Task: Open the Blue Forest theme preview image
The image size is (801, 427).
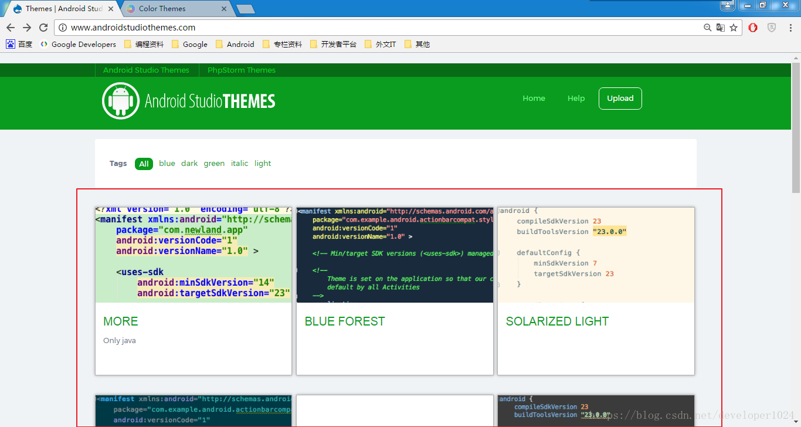Action: pos(395,255)
